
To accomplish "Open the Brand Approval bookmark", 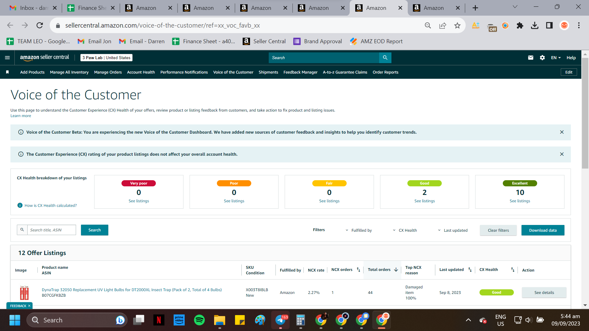I will pos(318,41).
